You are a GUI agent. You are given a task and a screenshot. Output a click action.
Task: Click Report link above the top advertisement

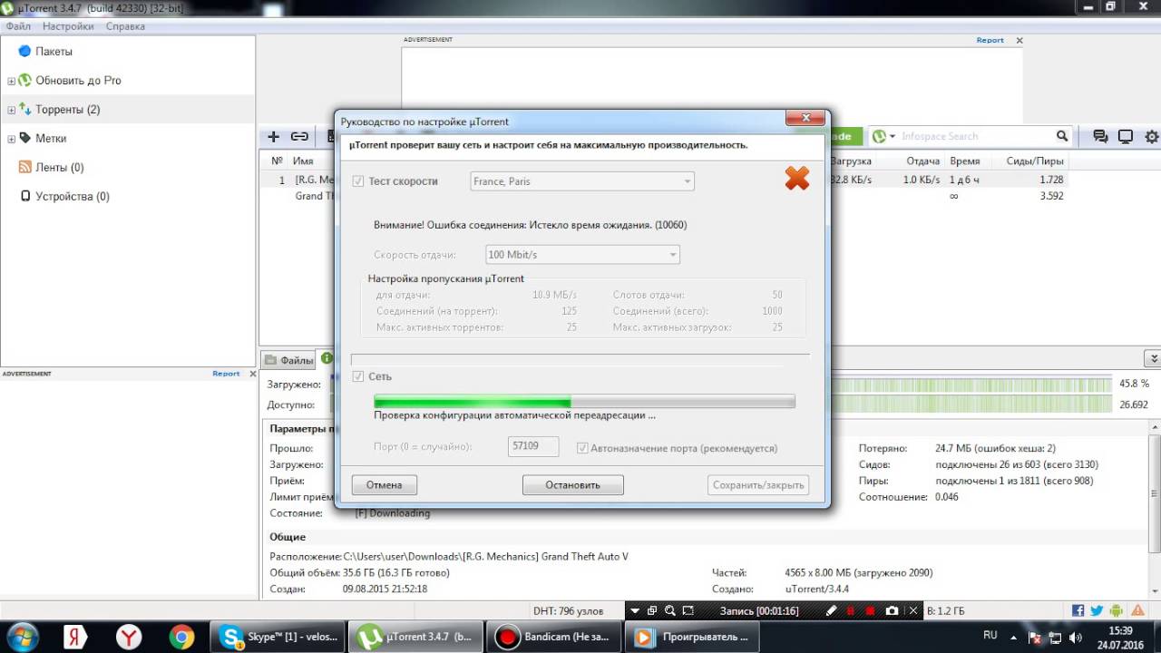pyautogui.click(x=990, y=40)
